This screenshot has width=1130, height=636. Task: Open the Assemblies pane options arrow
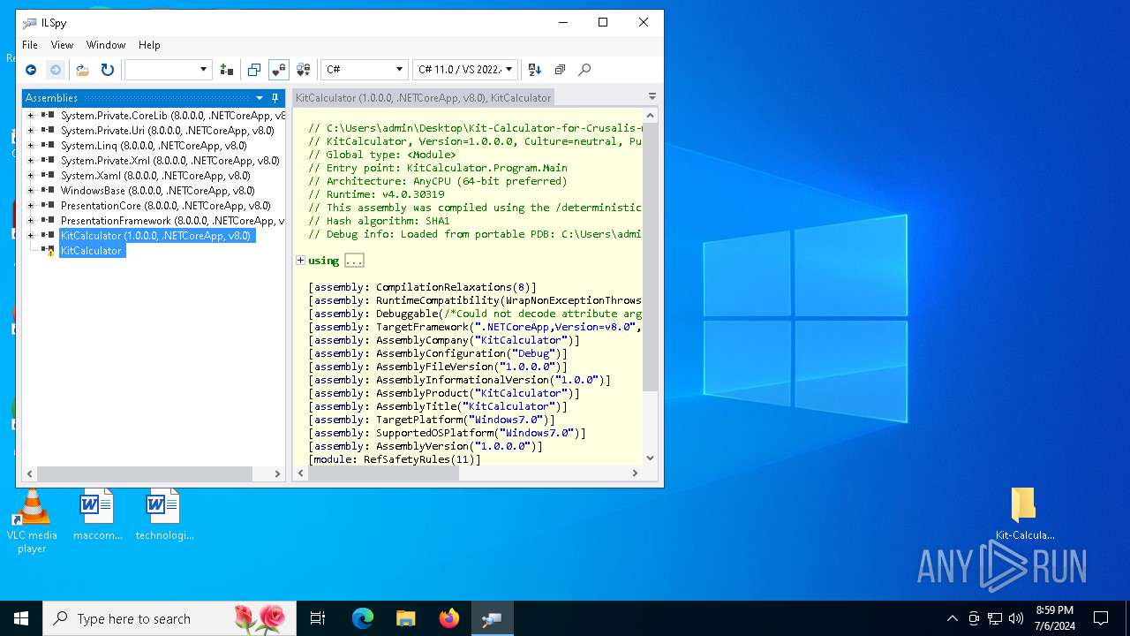pos(260,98)
